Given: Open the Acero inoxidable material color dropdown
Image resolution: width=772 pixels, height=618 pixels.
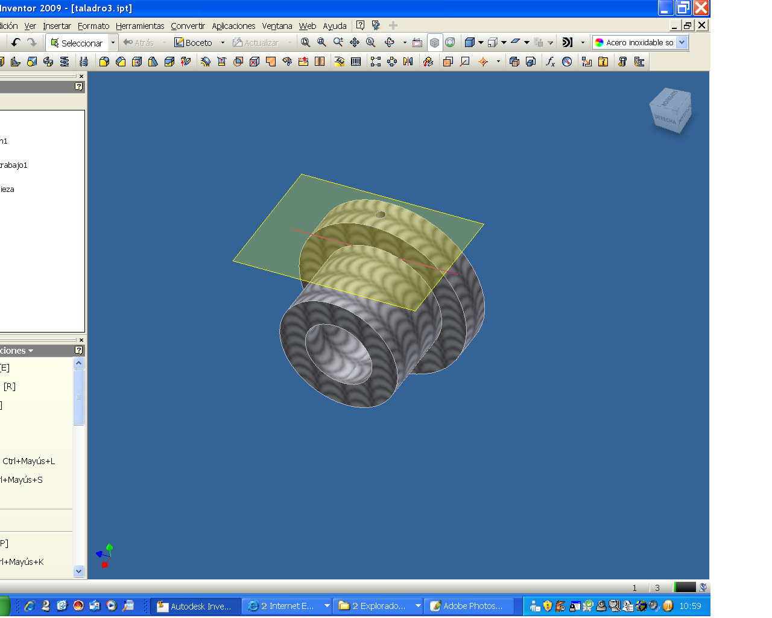Looking at the screenshot, I should click(682, 42).
